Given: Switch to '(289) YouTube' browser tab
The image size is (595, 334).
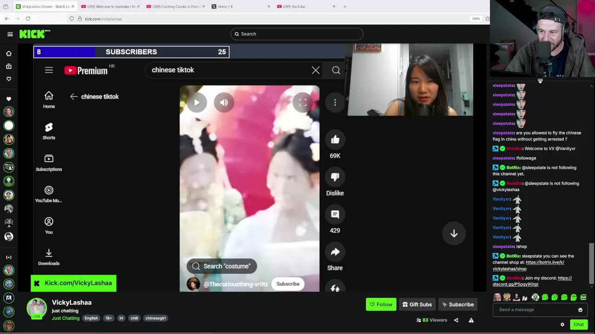Looking at the screenshot, I should 306,6.
